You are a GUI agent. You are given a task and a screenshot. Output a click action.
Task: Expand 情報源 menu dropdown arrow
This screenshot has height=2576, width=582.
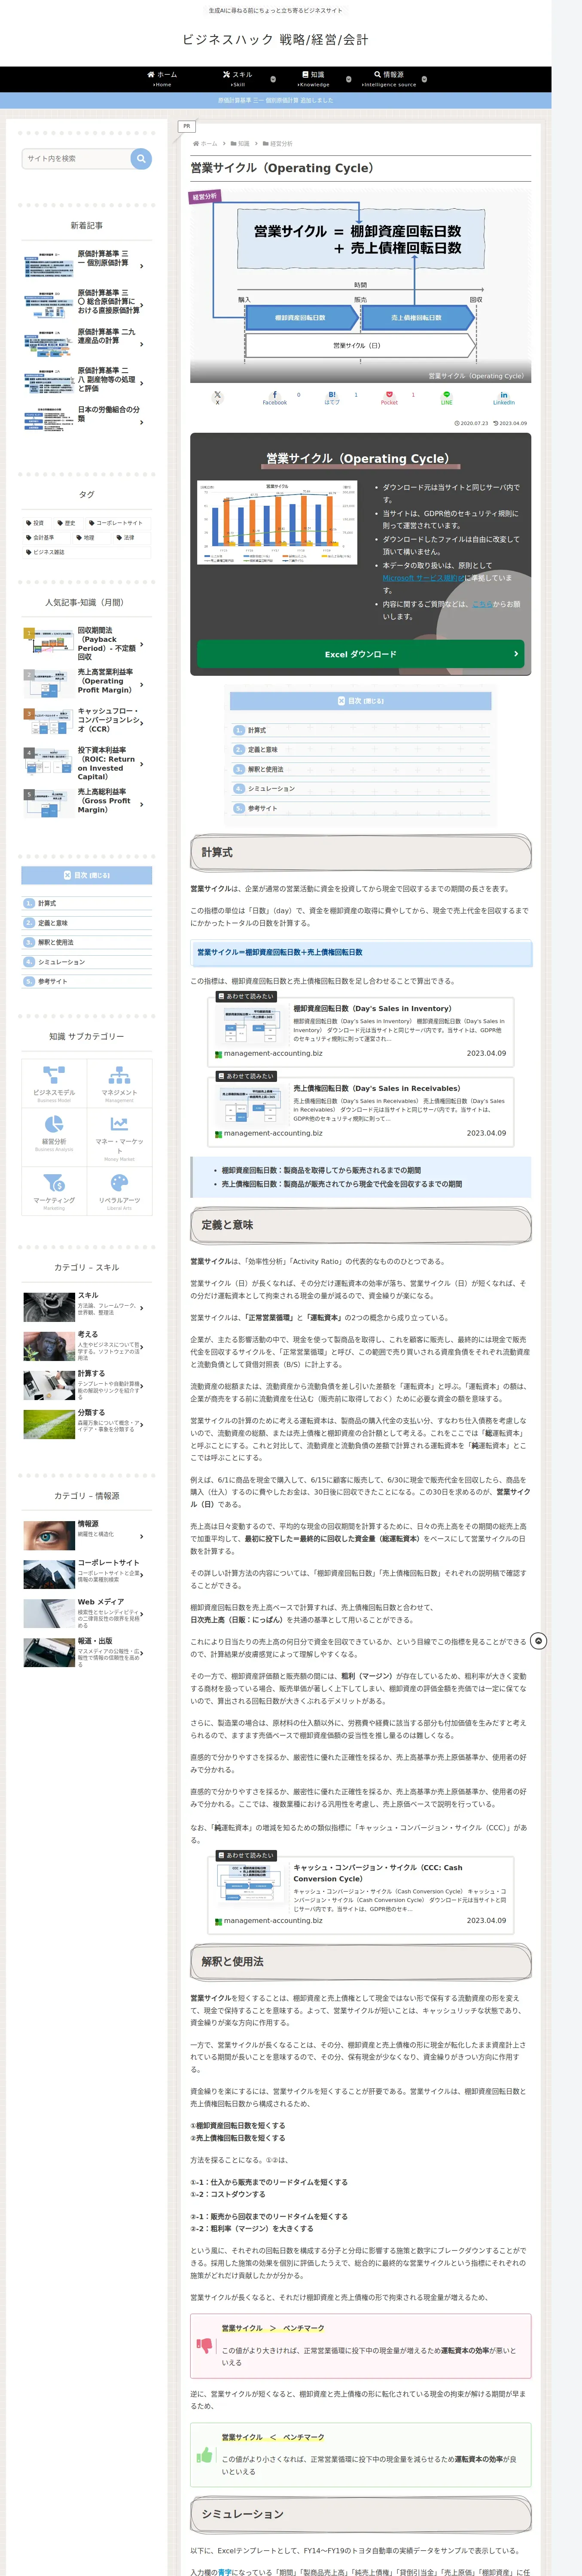(x=424, y=79)
